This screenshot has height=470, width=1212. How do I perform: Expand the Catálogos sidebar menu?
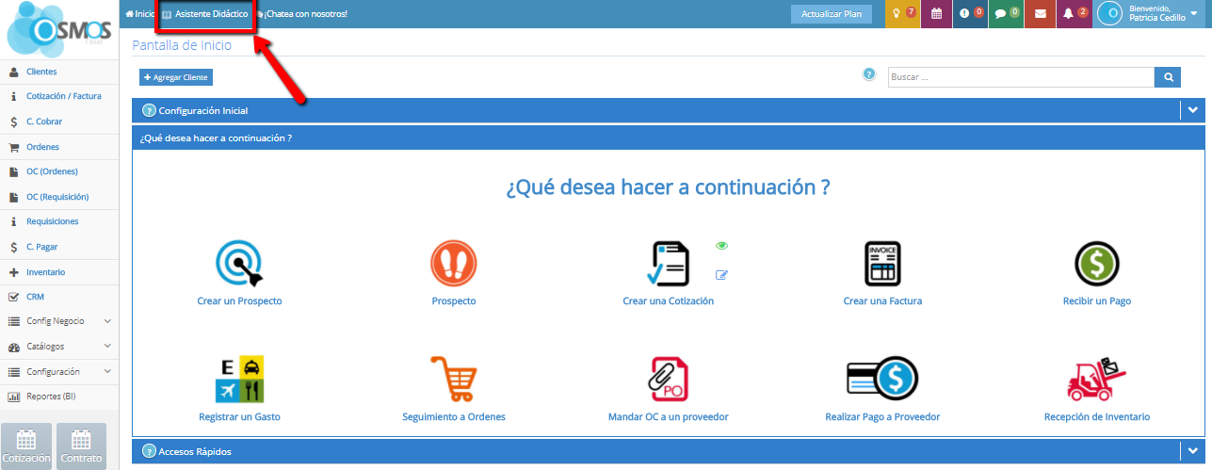click(x=59, y=347)
